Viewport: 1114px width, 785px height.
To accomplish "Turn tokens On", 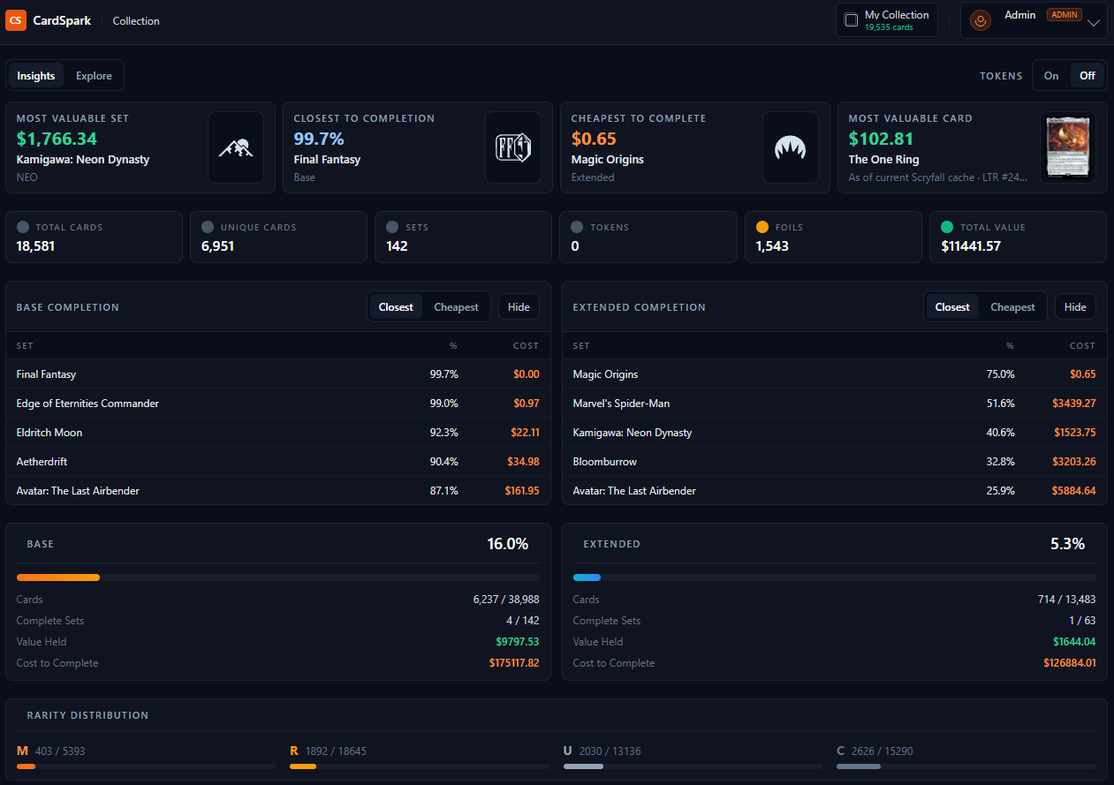I will pyautogui.click(x=1051, y=76).
